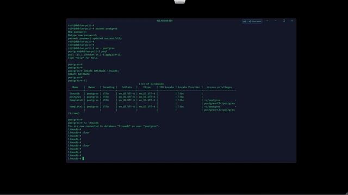Image resolution: width=348 pixels, height=195 pixels.
Task: Click the 'Retype new password:' prompt line
Action: 82,35
